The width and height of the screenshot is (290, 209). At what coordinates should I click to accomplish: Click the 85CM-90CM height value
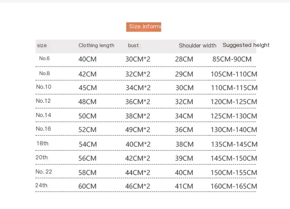point(232,59)
